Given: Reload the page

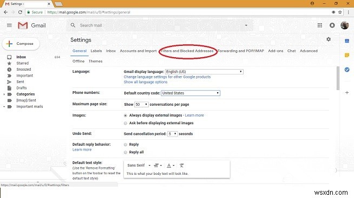Looking at the screenshot, I should point(20,12).
